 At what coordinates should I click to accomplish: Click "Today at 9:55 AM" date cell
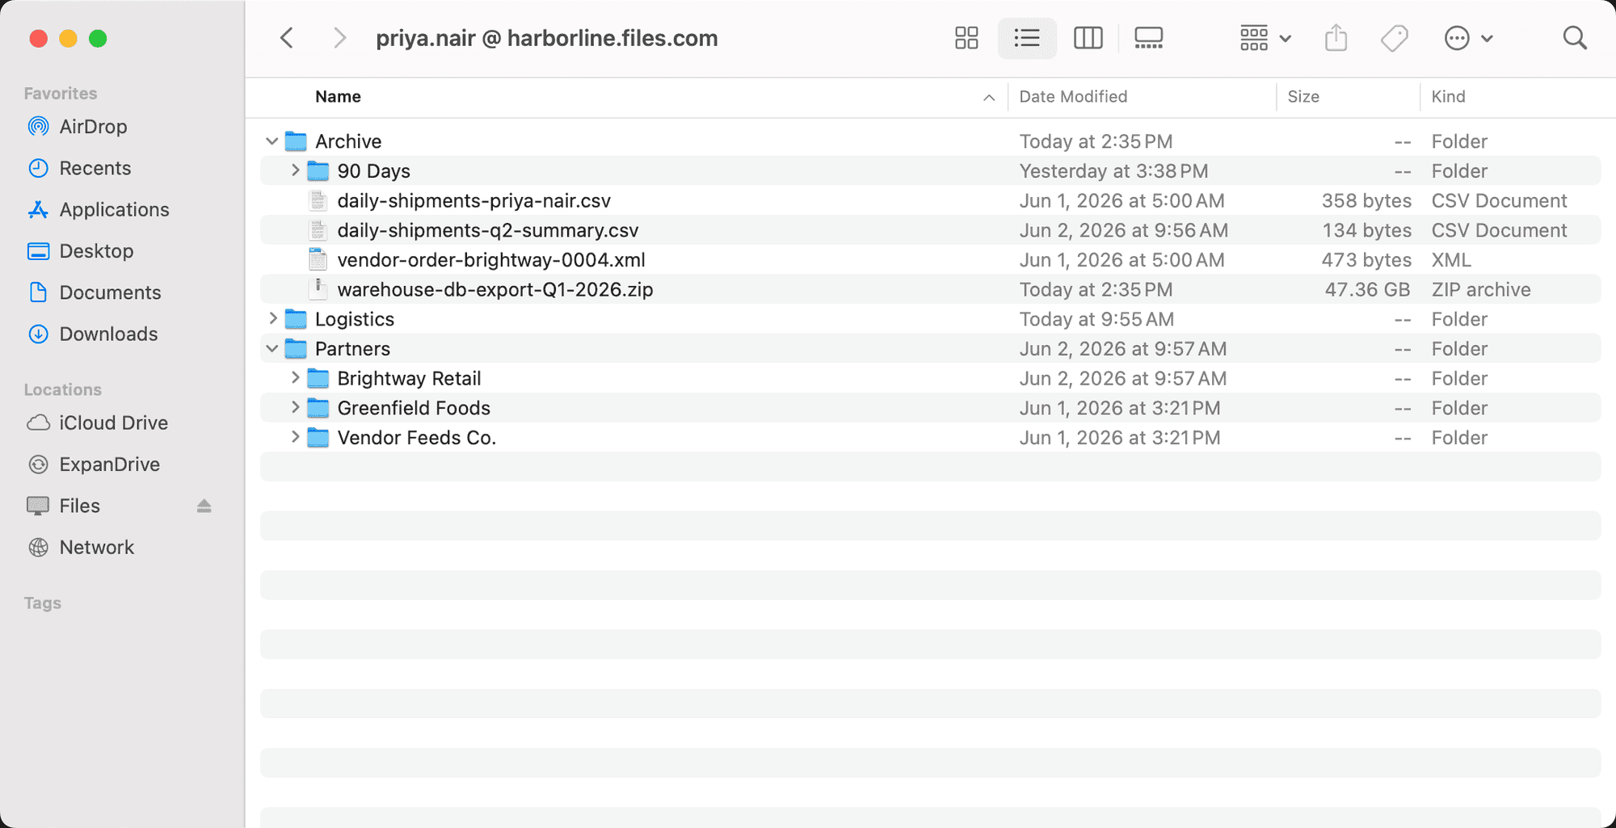(1096, 319)
